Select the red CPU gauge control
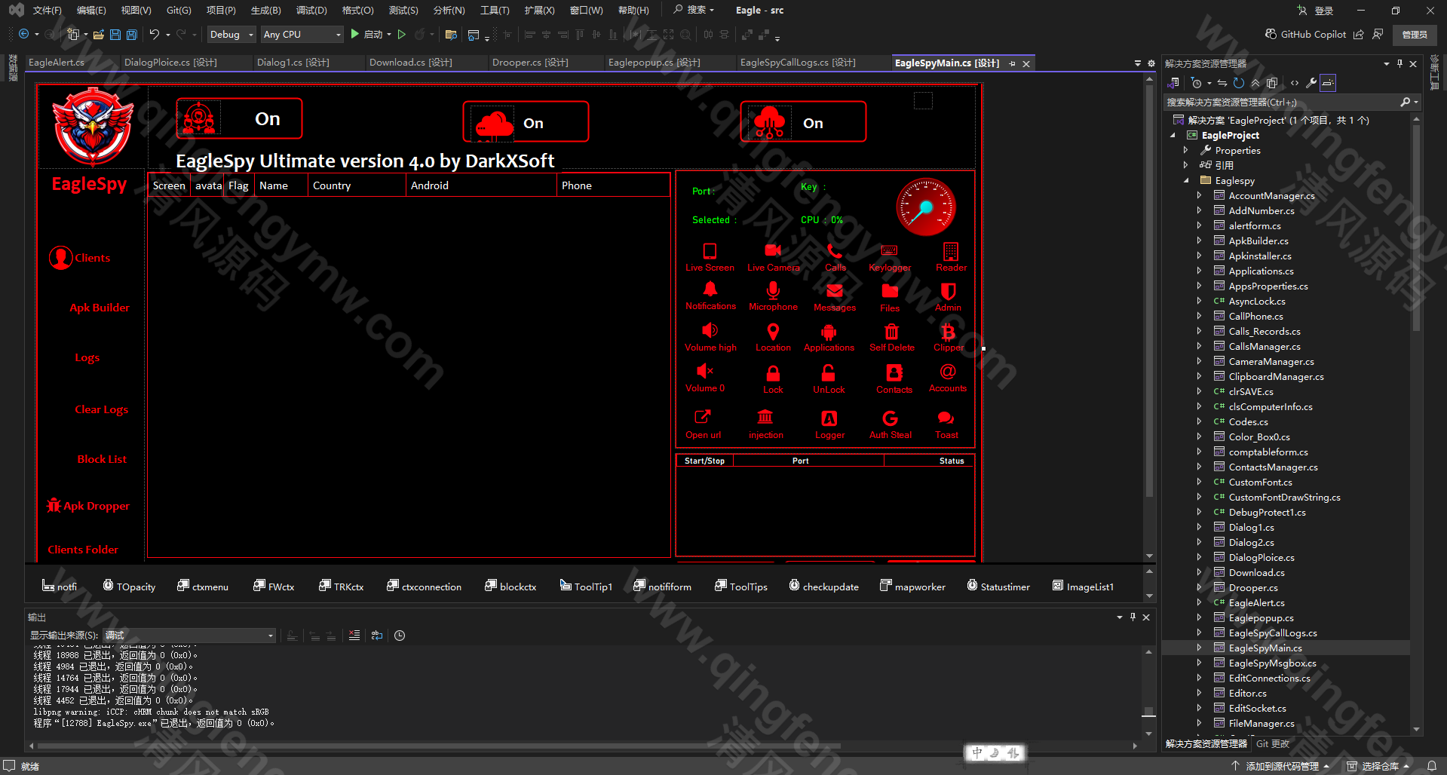The image size is (1447, 775). pos(925,207)
